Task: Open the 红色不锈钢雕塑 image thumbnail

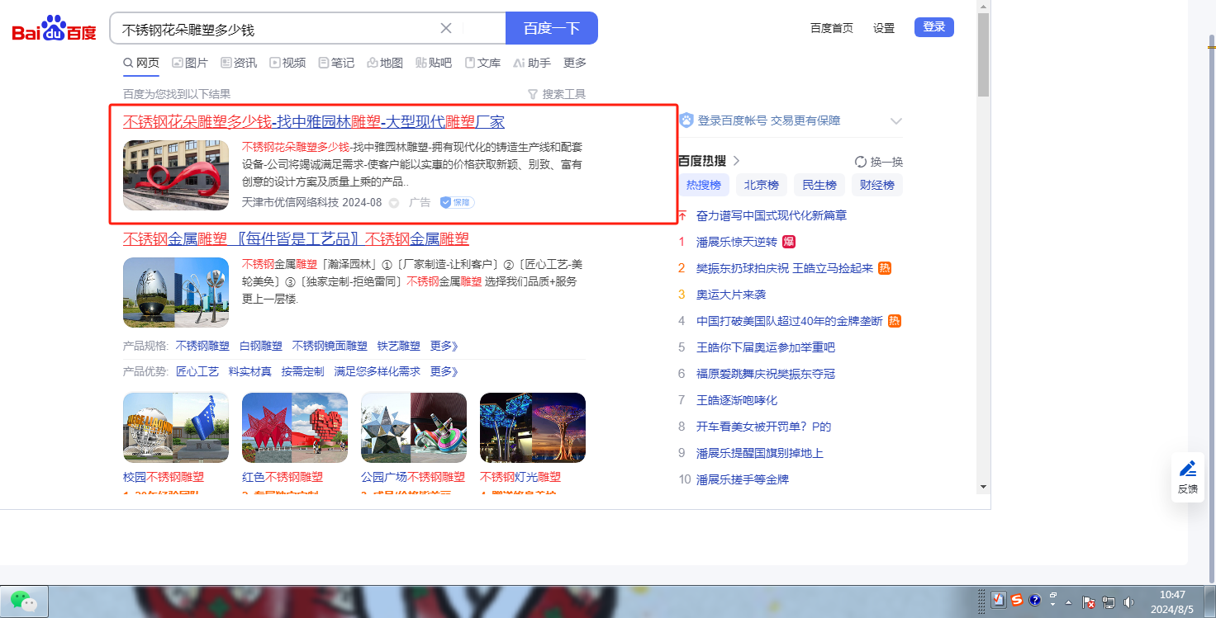Action: (x=295, y=427)
